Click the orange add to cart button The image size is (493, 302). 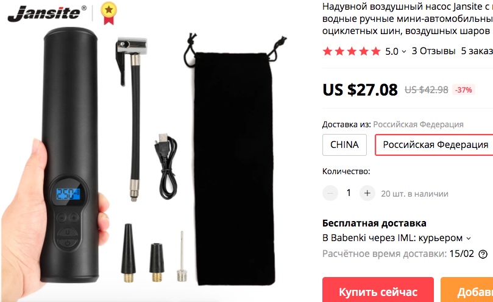pyautogui.click(x=467, y=290)
